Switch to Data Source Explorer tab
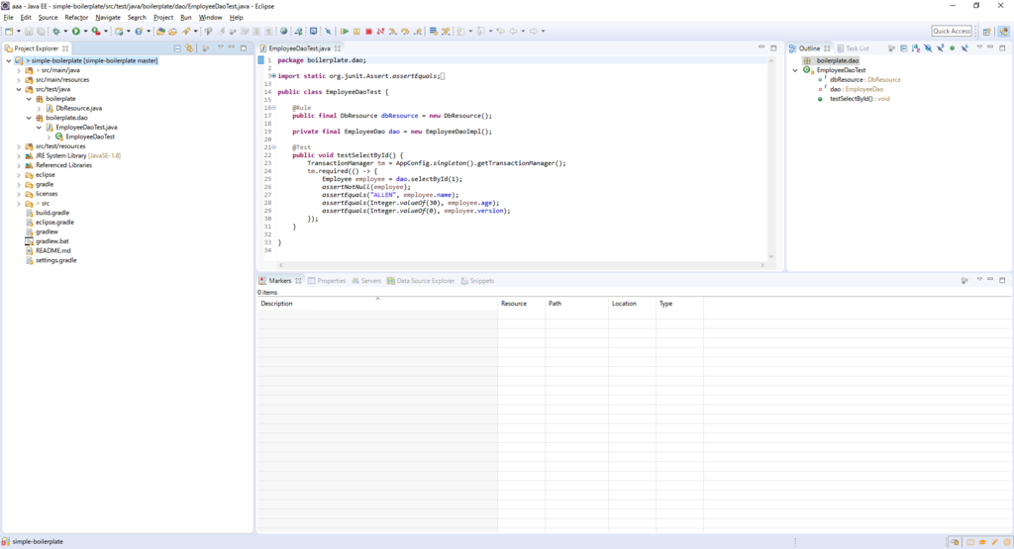The width and height of the screenshot is (1014, 549). (420, 281)
